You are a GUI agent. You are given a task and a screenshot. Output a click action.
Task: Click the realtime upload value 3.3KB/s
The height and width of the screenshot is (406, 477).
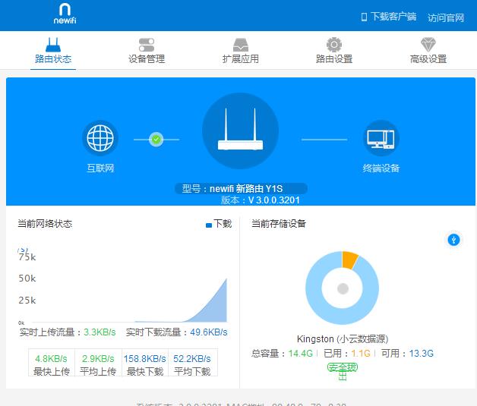[x=100, y=332]
